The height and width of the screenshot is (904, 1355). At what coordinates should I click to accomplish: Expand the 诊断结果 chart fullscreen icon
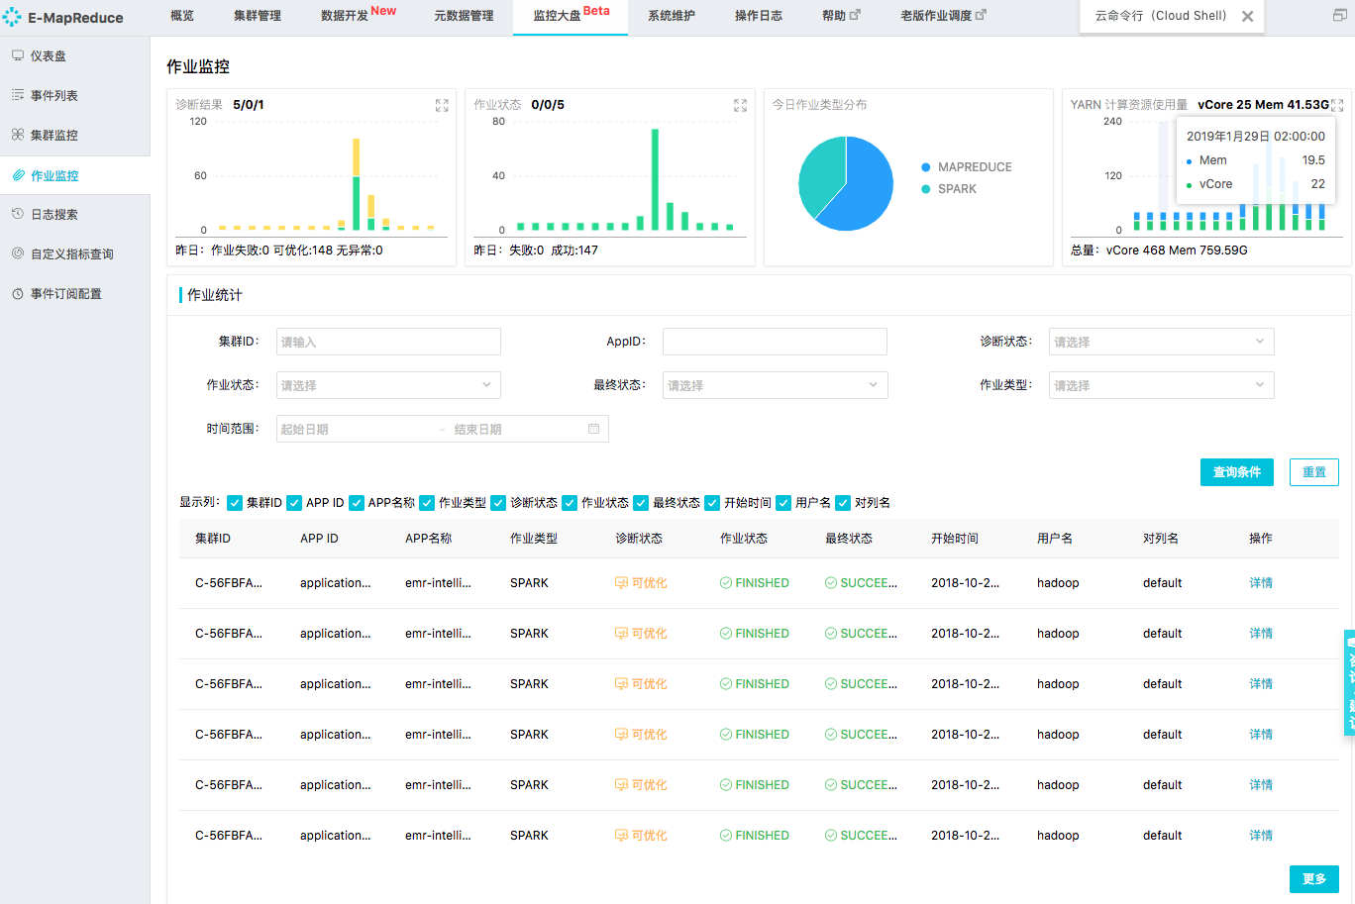click(x=442, y=105)
